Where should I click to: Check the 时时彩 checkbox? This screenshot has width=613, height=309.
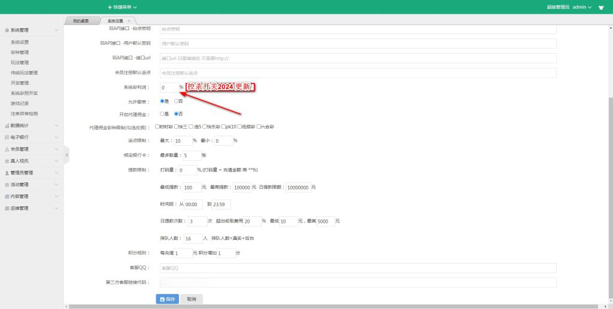pyautogui.click(x=157, y=127)
